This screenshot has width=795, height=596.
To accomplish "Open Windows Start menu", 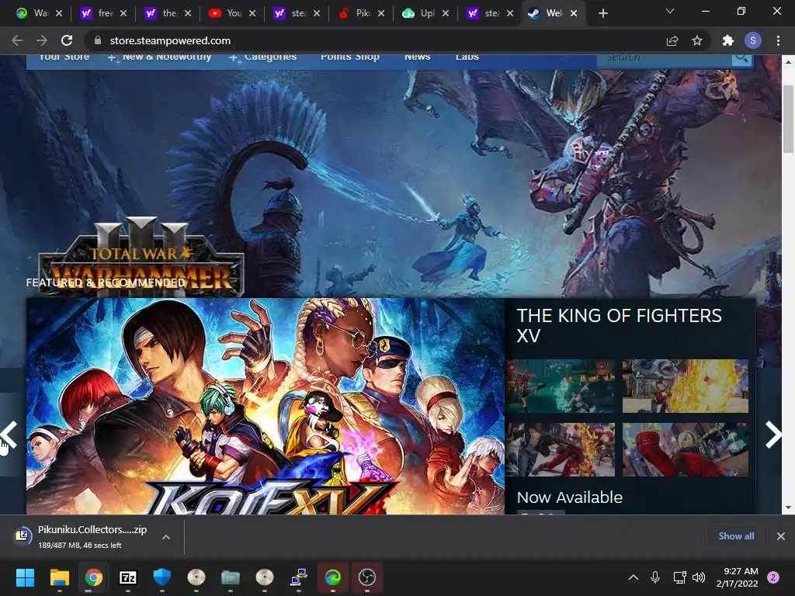I will (25, 577).
